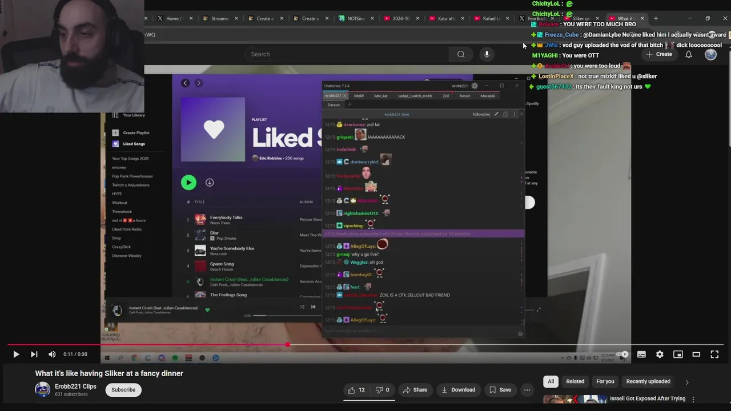Select the Related filter chip
The height and width of the screenshot is (411, 731).
[575, 381]
